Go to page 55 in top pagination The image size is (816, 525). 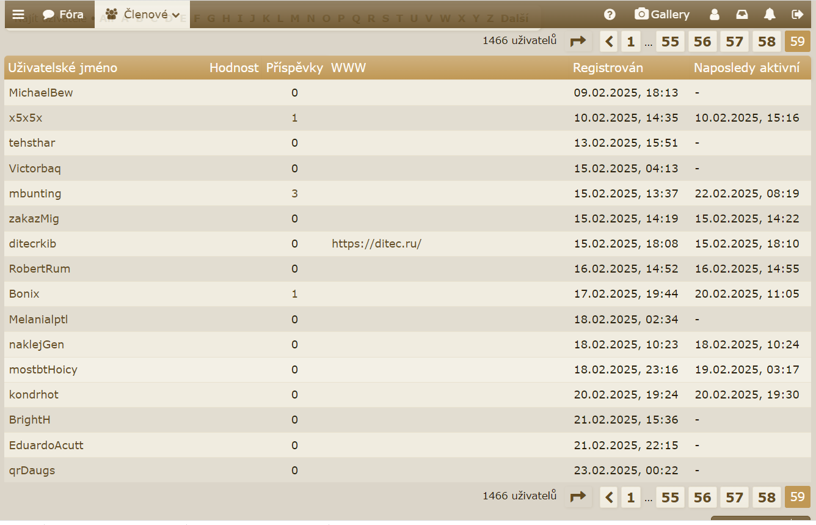tap(670, 42)
